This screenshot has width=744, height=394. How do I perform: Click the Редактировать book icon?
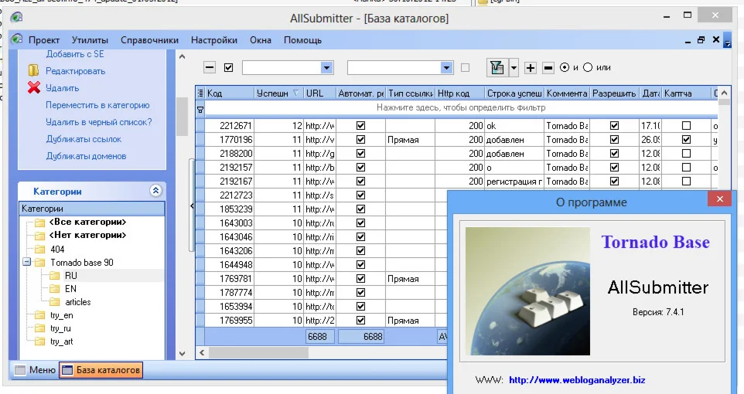pos(33,71)
